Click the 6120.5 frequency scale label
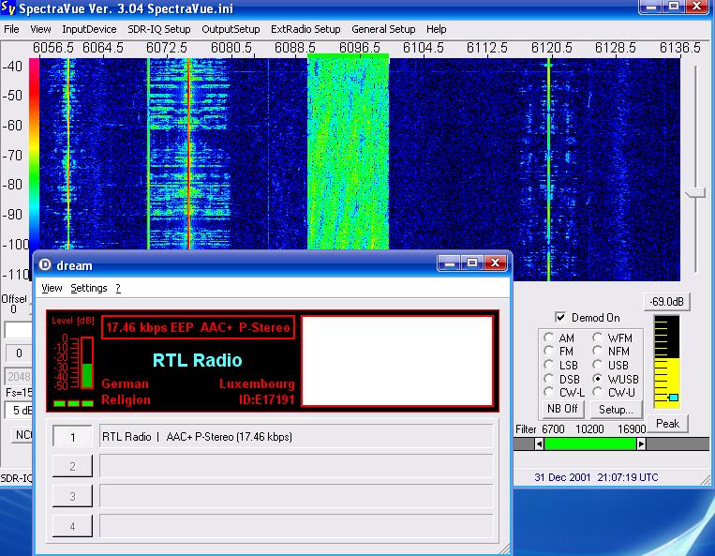The height and width of the screenshot is (556, 715). click(x=551, y=48)
